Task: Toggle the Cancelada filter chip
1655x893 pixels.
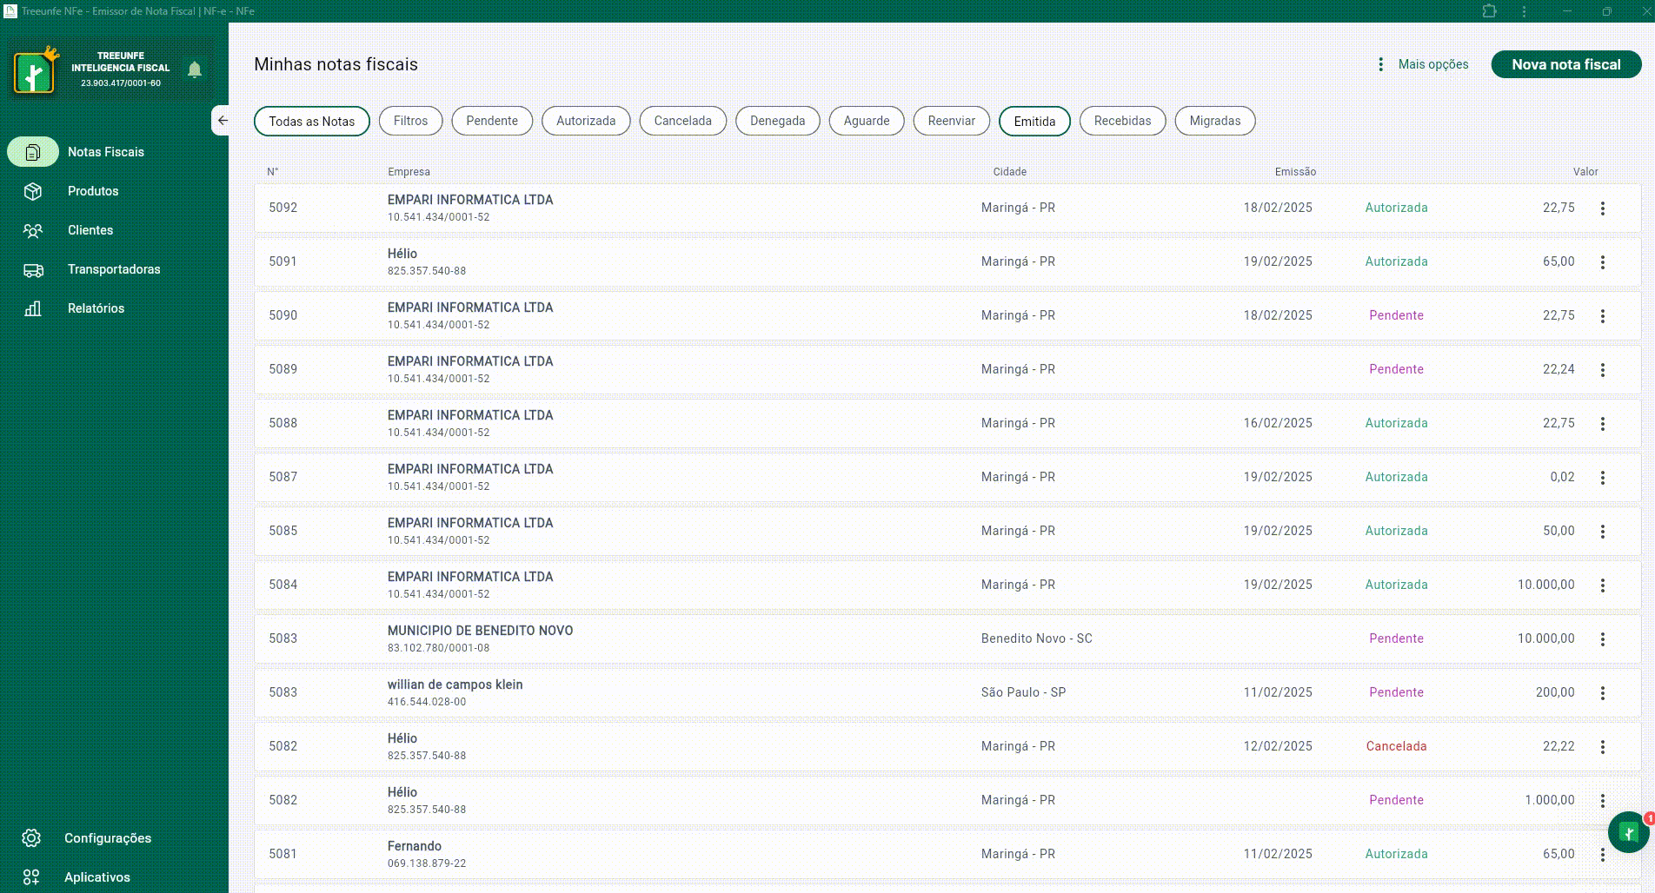Action: coord(682,121)
